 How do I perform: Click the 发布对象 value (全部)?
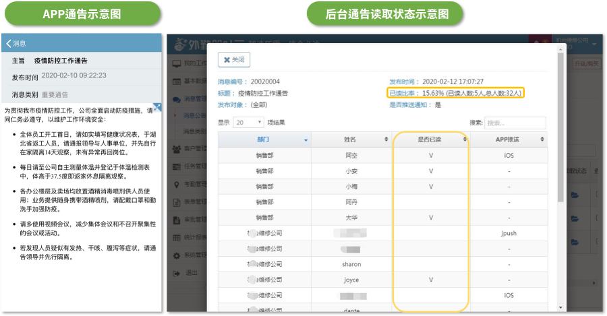(258, 105)
